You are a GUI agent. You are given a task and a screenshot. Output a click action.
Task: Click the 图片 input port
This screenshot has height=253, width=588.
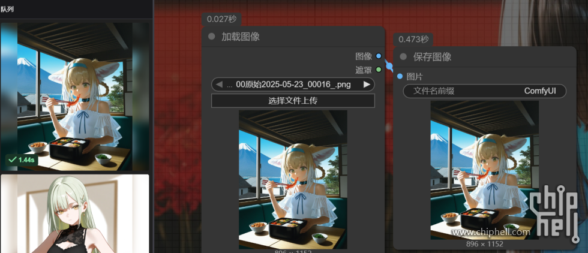pos(400,77)
